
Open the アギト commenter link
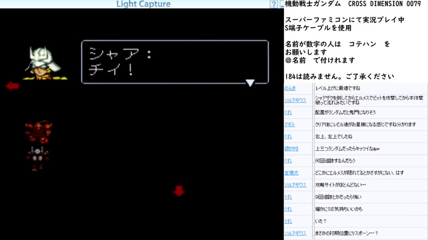pyautogui.click(x=290, y=124)
